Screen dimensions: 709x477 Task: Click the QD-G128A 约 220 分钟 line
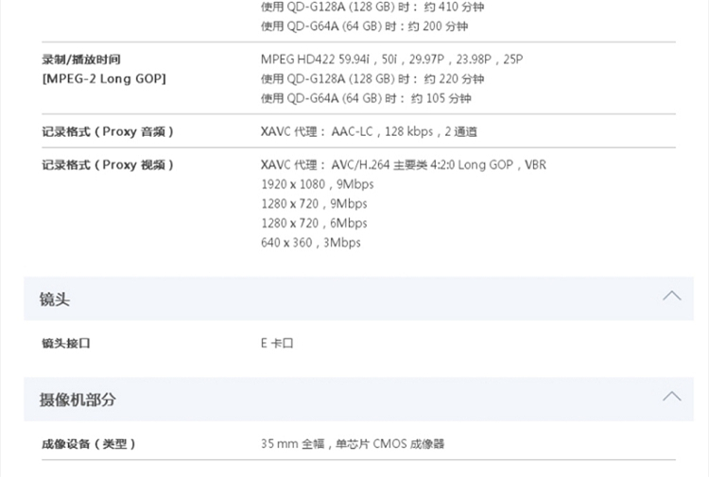tap(372, 79)
